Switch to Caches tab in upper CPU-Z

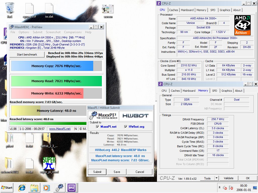[x=173, y=10]
